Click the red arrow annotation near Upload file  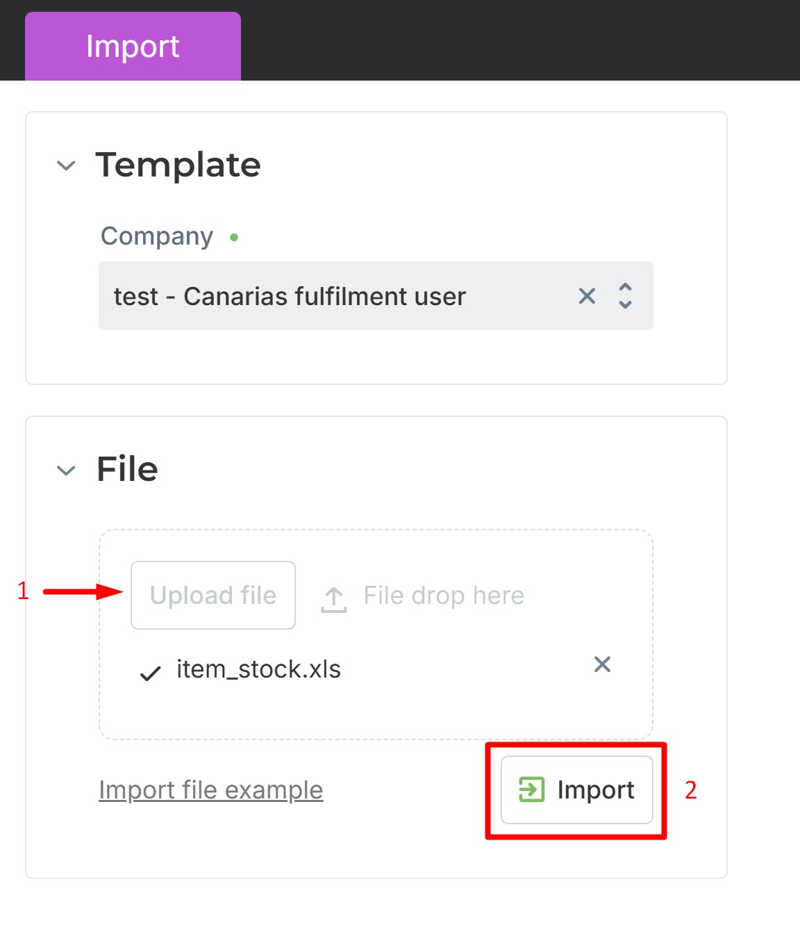[x=83, y=591]
